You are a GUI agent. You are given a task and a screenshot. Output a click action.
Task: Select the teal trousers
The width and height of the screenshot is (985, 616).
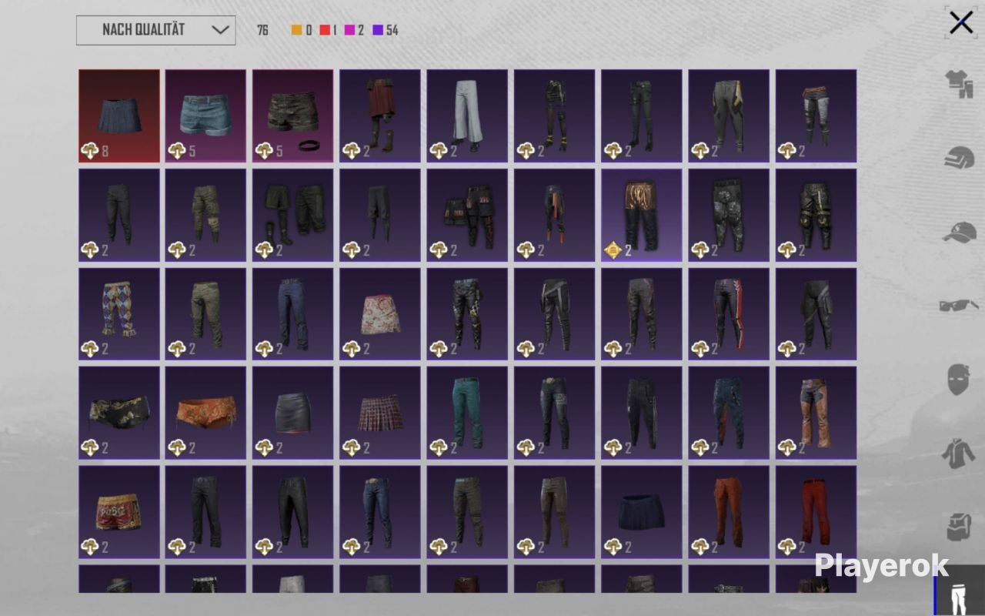click(x=468, y=413)
